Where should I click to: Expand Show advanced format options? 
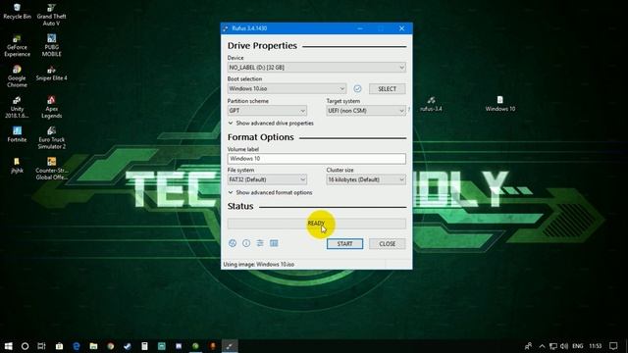point(271,192)
